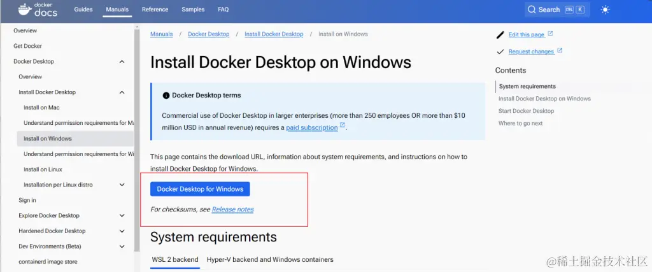652x272 pixels.
Task: Open Sign in item in sidebar
Action: click(27, 200)
